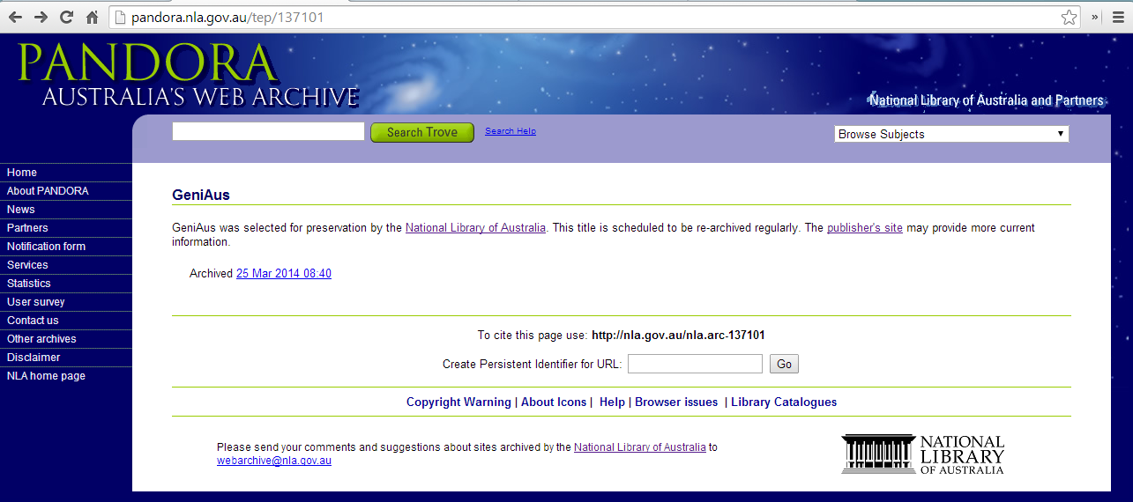Screen dimensions: 1133x502
Task: Open the Search Help link
Action: [510, 131]
